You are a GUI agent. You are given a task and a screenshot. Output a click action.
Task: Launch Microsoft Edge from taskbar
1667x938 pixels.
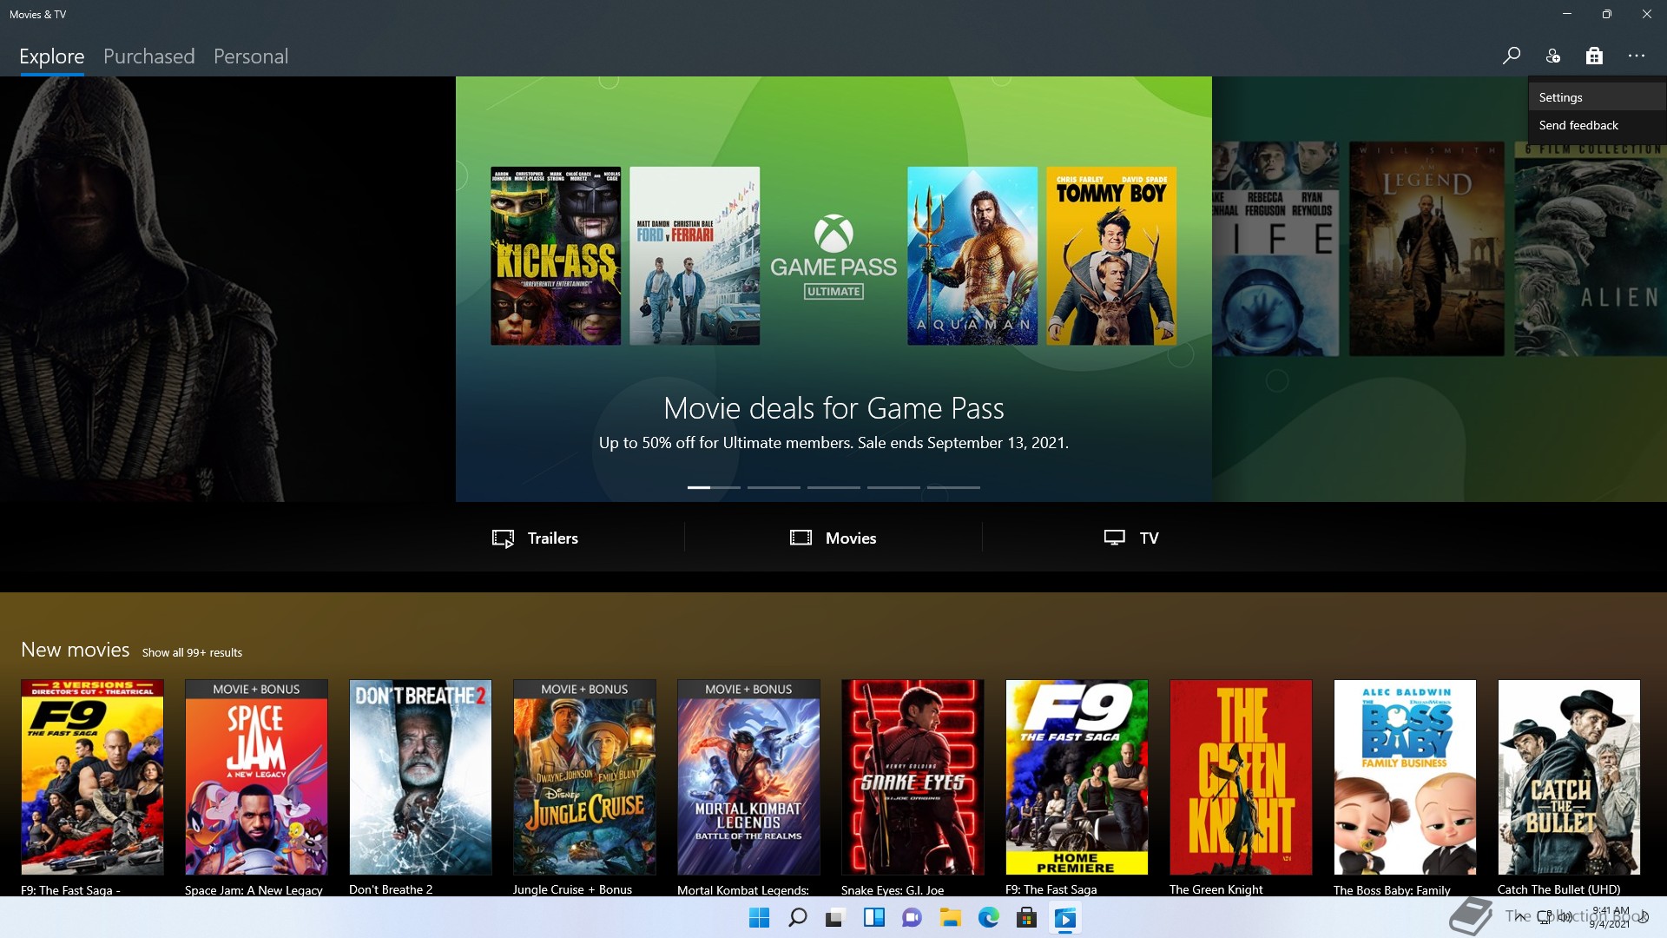tap(988, 917)
